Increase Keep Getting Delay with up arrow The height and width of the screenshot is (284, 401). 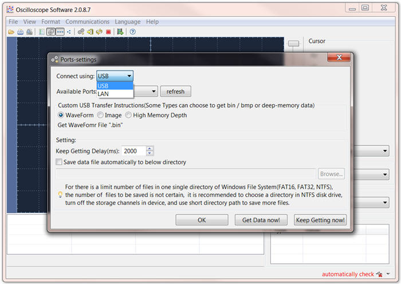pos(150,148)
